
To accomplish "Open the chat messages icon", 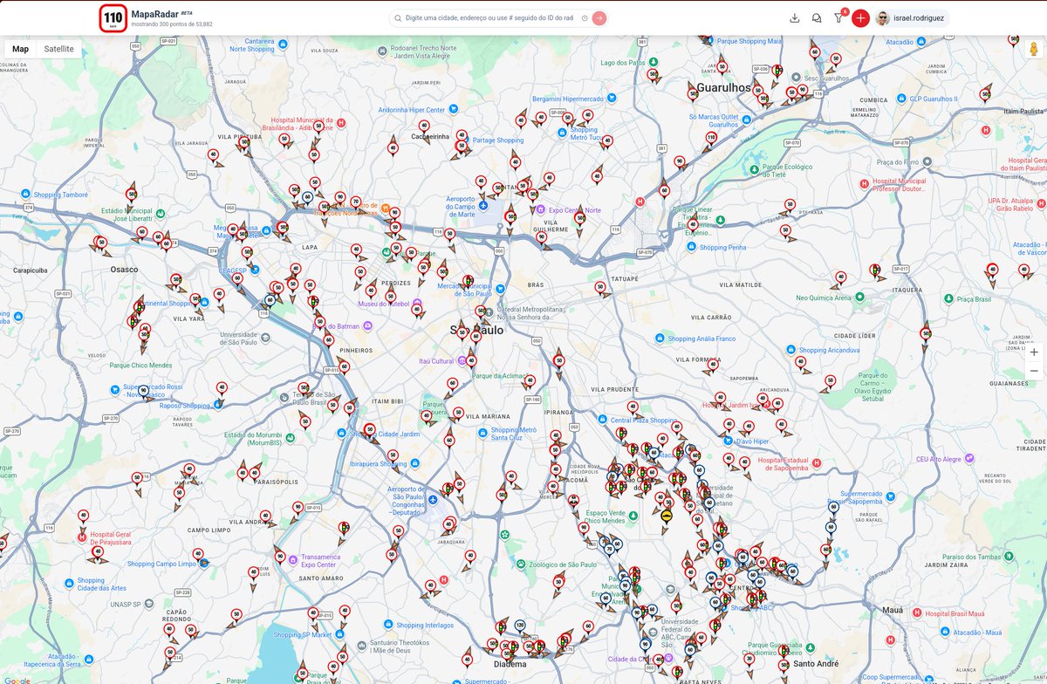I will click(x=817, y=18).
